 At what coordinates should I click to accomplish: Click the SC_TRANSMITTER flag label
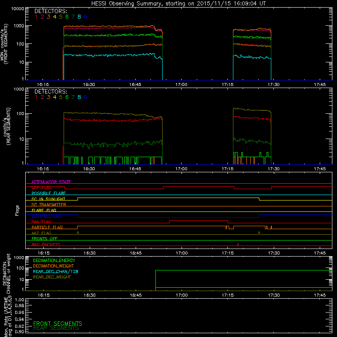(x=49, y=205)
